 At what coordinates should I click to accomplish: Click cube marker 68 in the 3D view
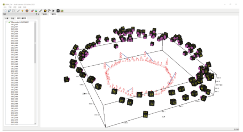[x=145, y=114]
